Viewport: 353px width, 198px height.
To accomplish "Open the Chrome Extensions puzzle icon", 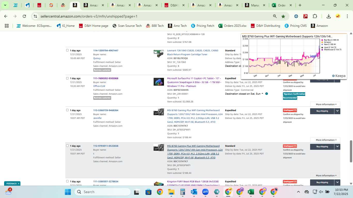I will pyautogui.click(x=315, y=16).
